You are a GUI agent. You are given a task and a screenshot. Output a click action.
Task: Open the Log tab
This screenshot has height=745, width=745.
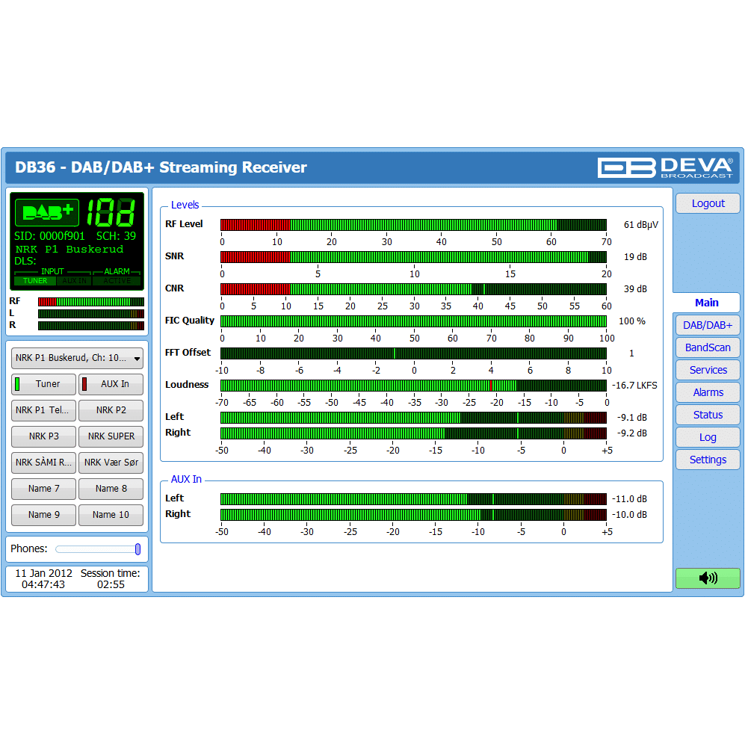[x=707, y=437]
